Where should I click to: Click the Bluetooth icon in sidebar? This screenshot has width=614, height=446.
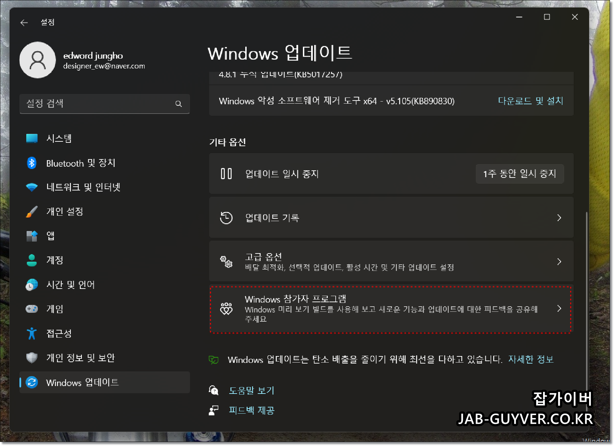click(x=32, y=163)
